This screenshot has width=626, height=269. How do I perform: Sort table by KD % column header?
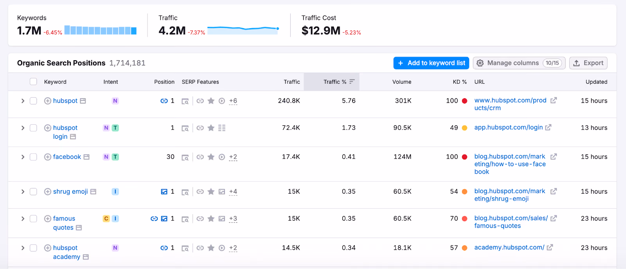(x=460, y=82)
